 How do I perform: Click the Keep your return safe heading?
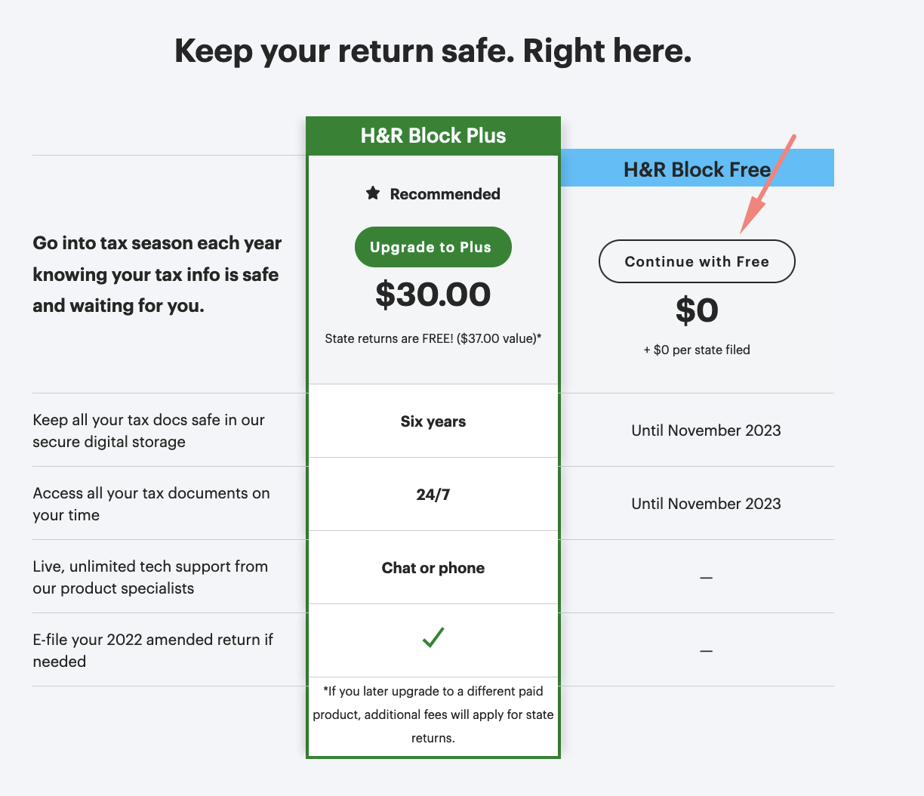click(433, 51)
